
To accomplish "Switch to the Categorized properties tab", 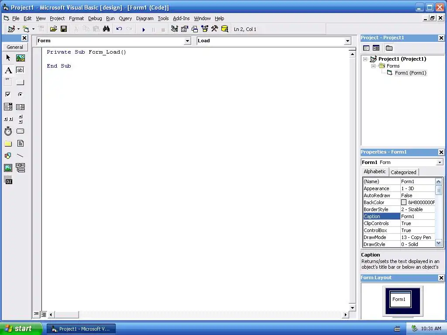I will 403,172.
